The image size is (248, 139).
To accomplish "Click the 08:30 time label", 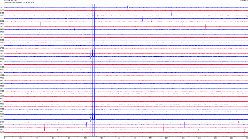I will tap(2, 54).
